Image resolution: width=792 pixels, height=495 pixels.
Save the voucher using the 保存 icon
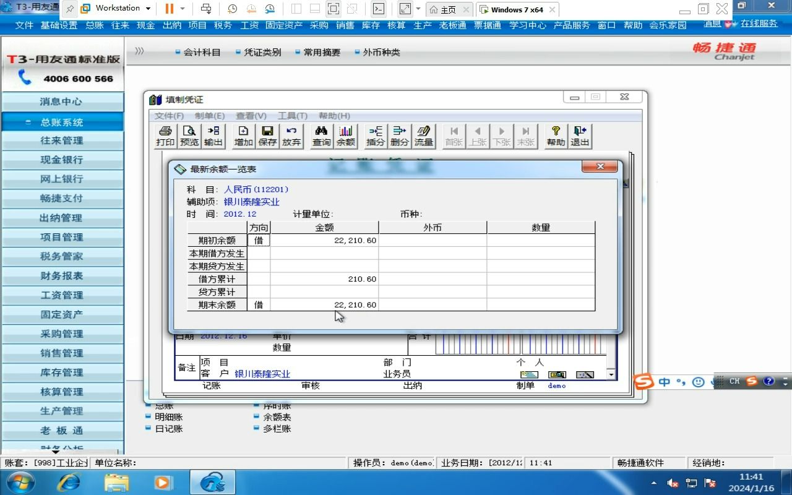[267, 136]
